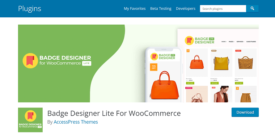Click the 70% OFF badge on phone mockup

click(154, 67)
